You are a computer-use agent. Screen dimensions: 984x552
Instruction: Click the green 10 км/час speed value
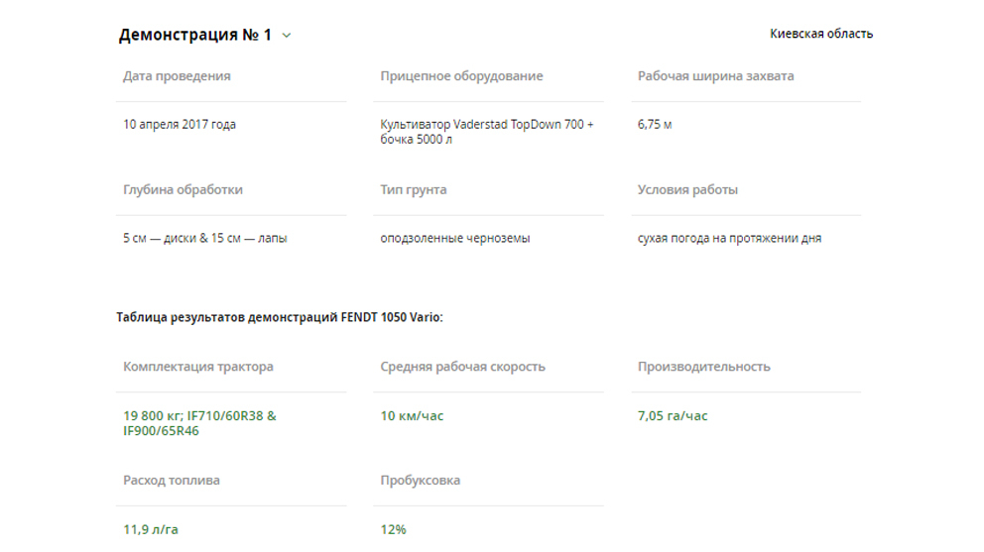point(412,416)
